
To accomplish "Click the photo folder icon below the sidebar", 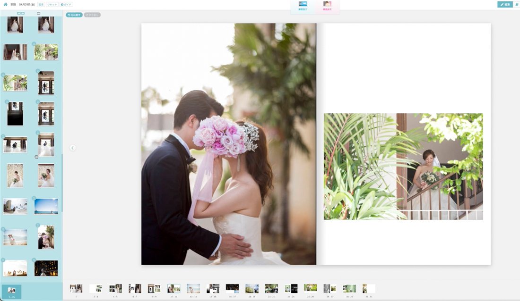I will pyautogui.click(x=12, y=292).
